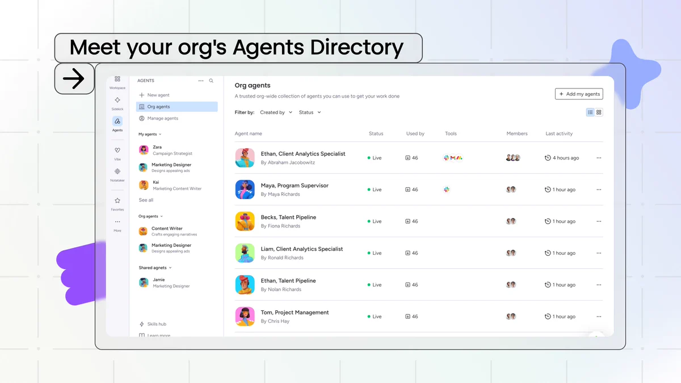Click the search icon in Agents panel
681x383 pixels.
(211, 81)
